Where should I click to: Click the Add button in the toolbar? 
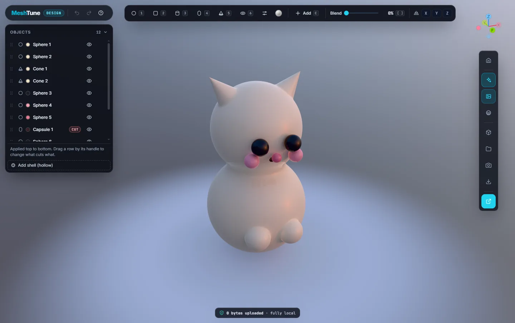coord(307,13)
